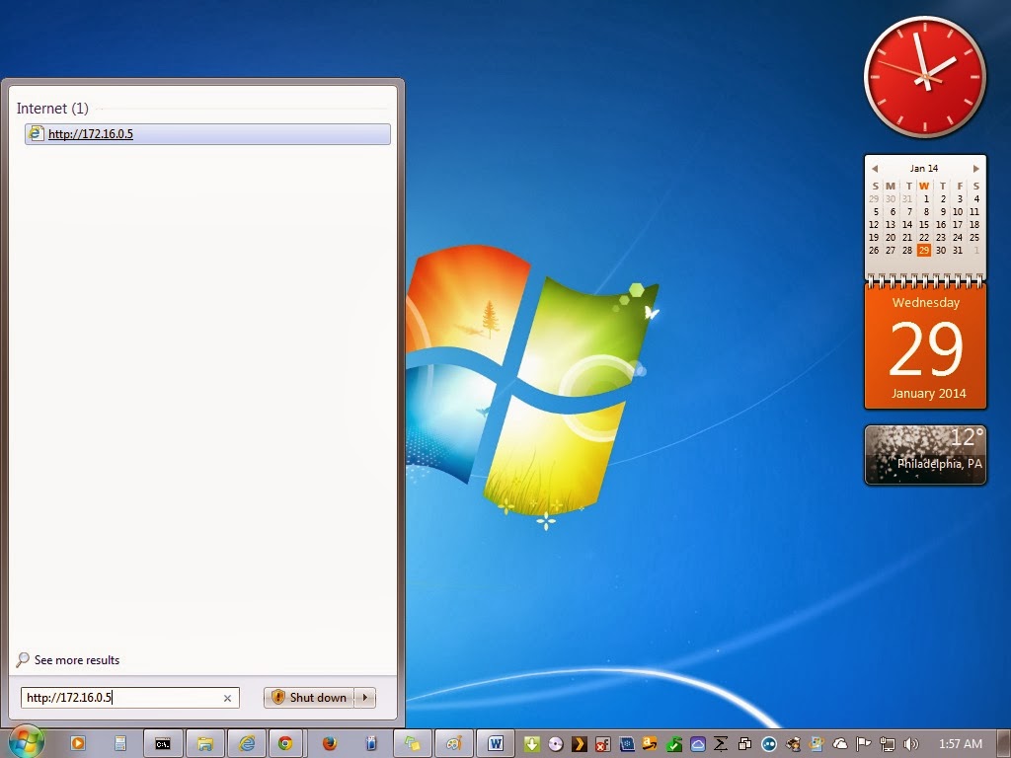Screen dimensions: 1011x758
Task: Click the Show desktop button
Action: point(1004,744)
